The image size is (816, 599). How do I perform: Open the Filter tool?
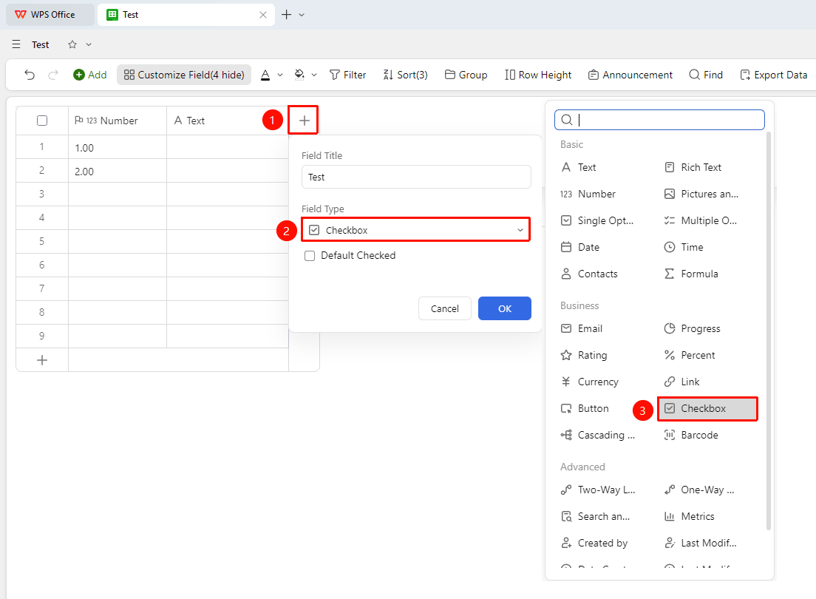tap(348, 75)
